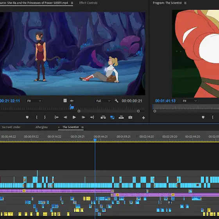The height and width of the screenshot is (219, 219).
Task: Export a frame with the camera icon
Action: click(130, 117)
